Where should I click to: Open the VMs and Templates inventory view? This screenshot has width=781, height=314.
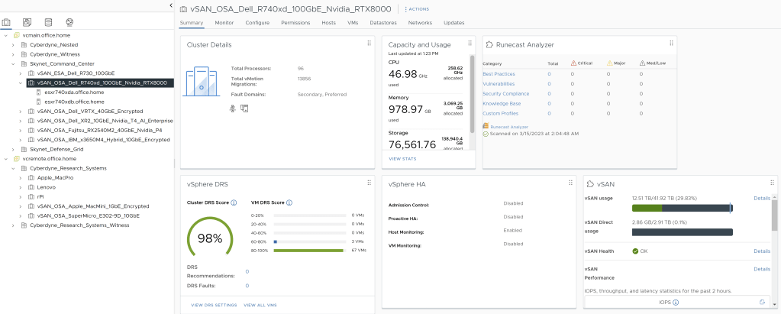tap(27, 22)
